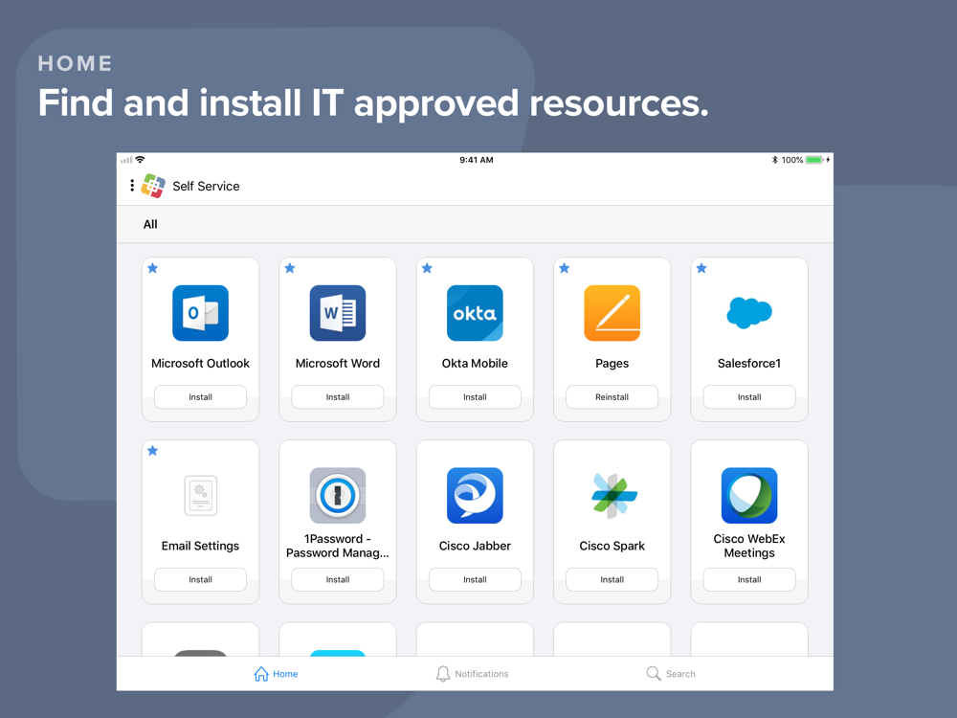957x718 pixels.
Task: Install Salesforce1
Action: click(749, 397)
